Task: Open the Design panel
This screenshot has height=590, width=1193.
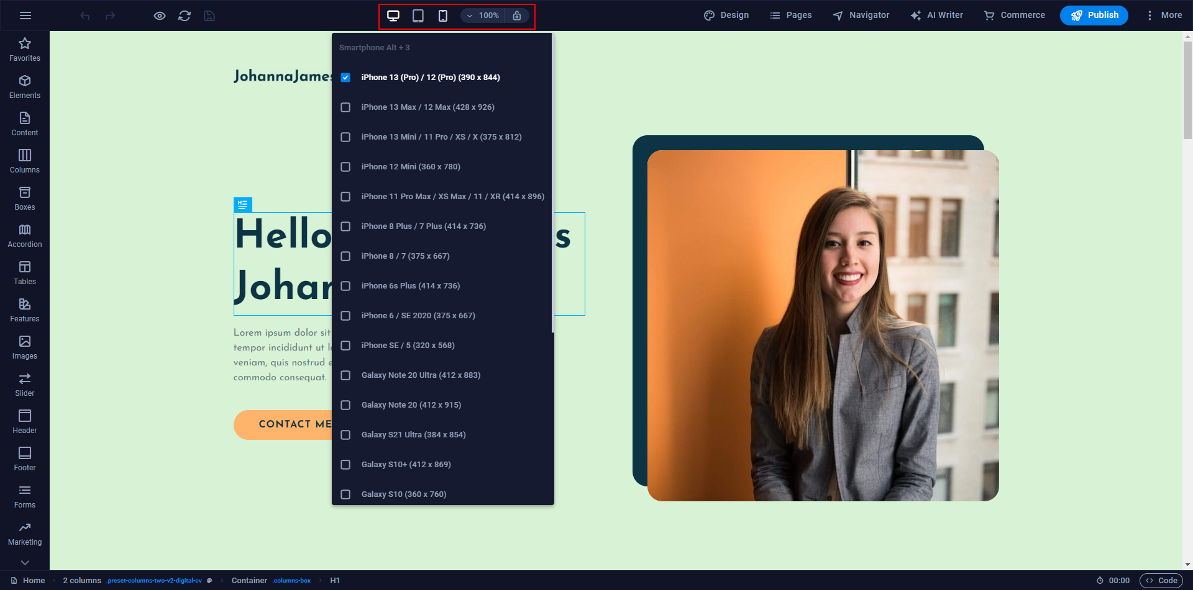Action: click(x=726, y=16)
